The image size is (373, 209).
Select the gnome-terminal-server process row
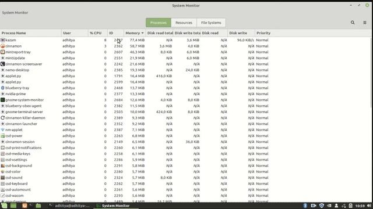(185, 112)
